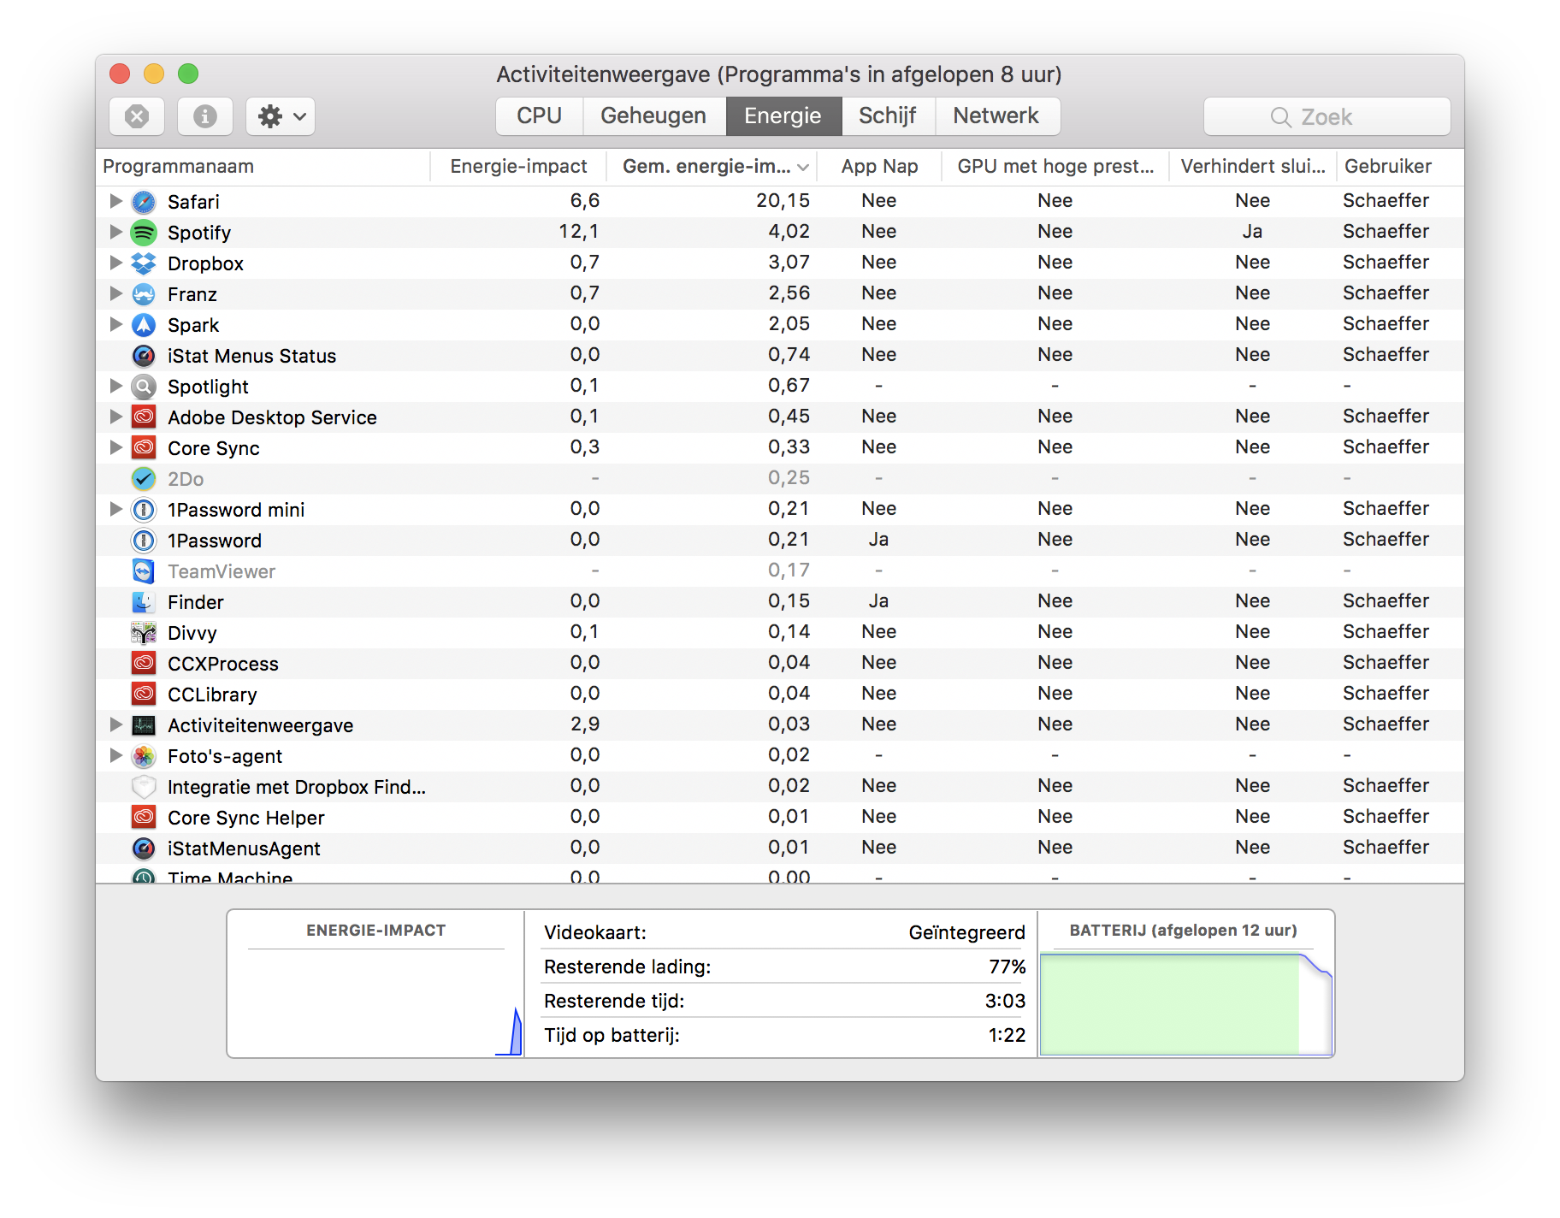Click the Spotify app icon

(144, 233)
